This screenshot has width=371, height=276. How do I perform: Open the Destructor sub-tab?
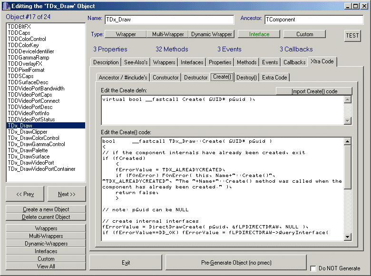point(195,78)
